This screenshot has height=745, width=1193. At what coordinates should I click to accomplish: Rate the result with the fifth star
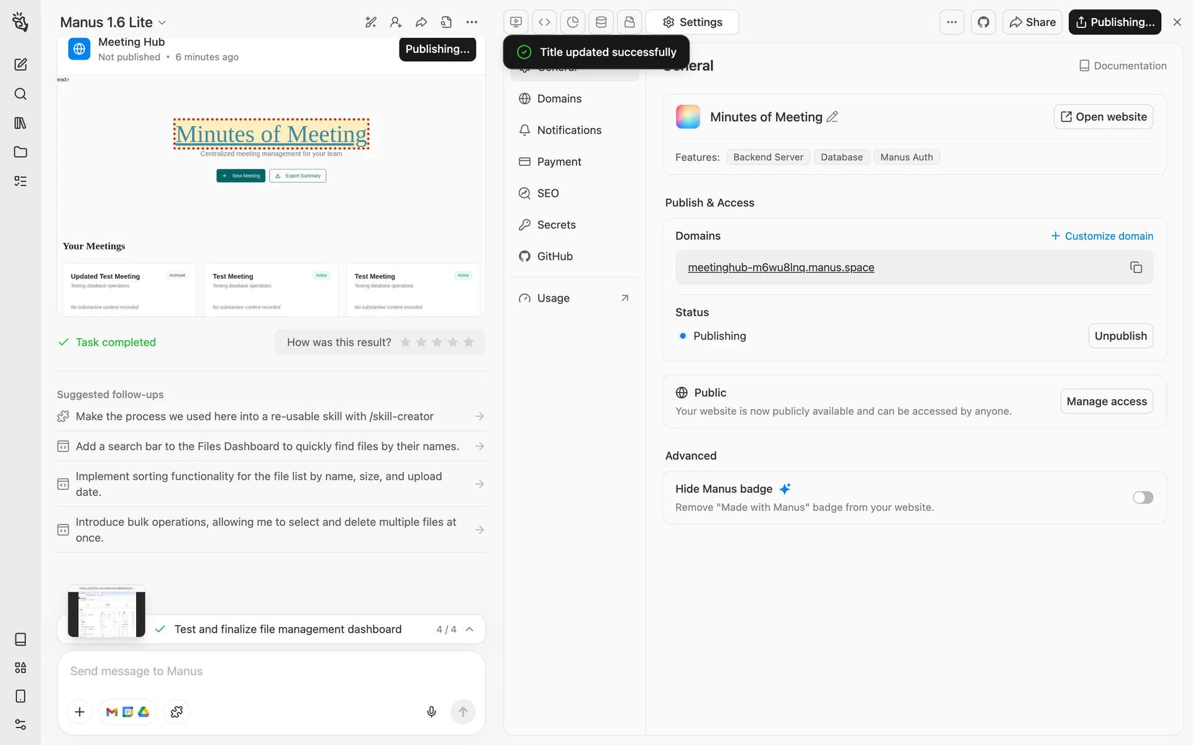(x=469, y=342)
